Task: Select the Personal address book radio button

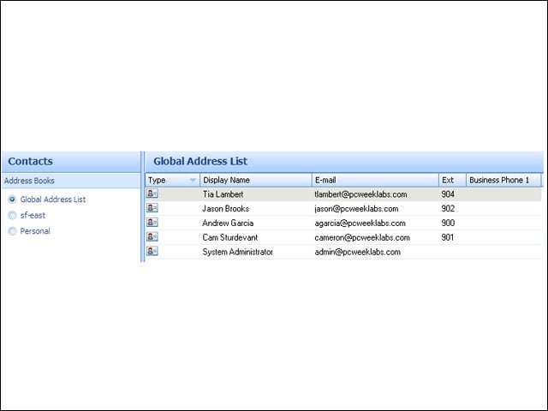Action: 12,231
